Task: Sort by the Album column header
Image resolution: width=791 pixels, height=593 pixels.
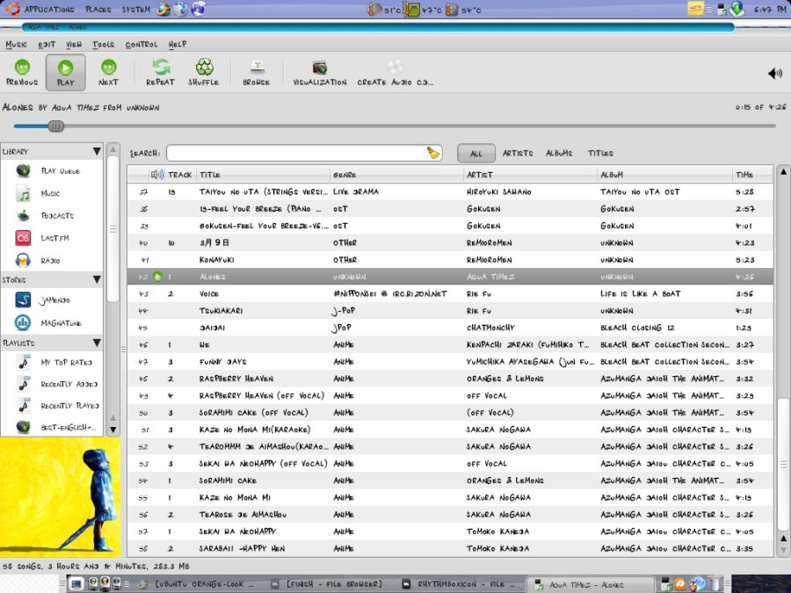Action: coord(664,175)
